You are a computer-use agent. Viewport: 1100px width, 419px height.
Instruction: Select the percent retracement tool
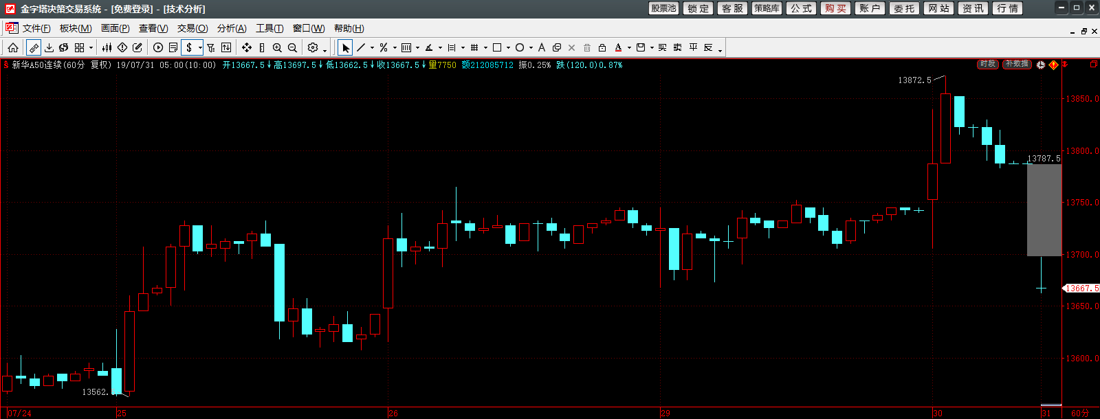point(384,47)
